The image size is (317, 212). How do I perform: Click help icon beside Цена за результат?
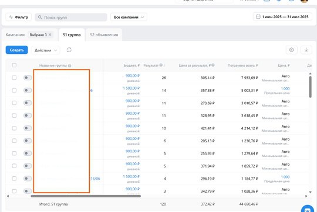tap(213, 65)
